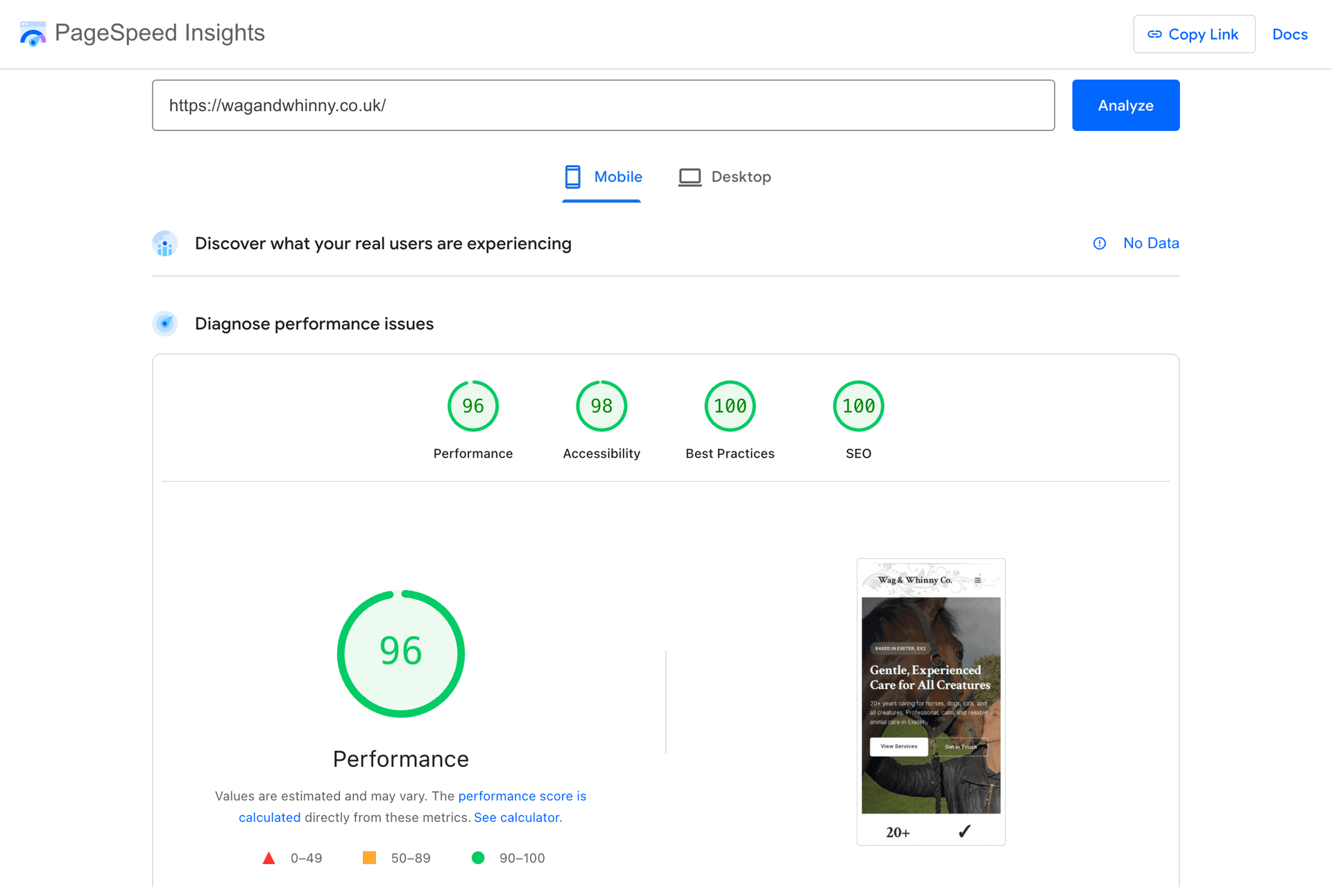Click the PageSpeed Insights logo icon
Viewport: 1332px width, 887px height.
click(33, 33)
